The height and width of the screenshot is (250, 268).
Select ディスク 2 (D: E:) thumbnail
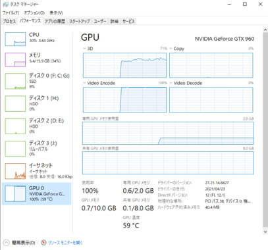pyautogui.click(x=15, y=126)
